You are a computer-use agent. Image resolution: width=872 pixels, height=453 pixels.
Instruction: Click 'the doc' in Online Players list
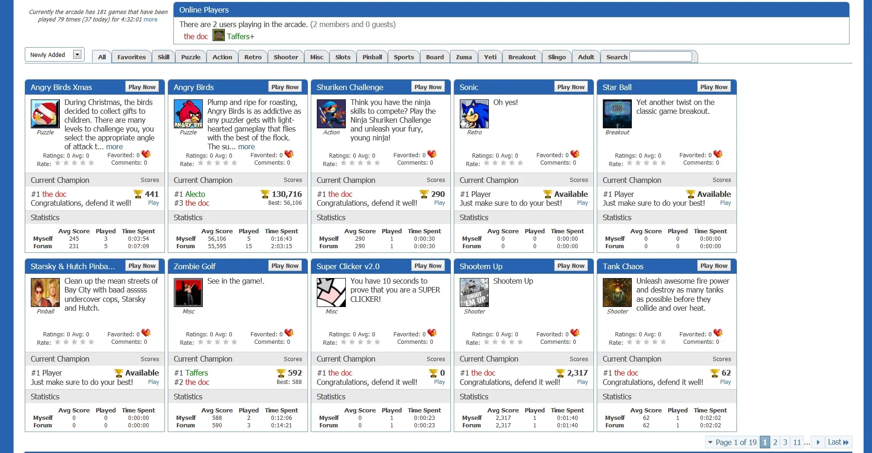[x=195, y=36]
